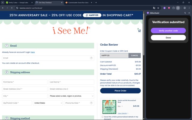192x120 pixels.
Task: Click the Phone Number help icon
Action: (91, 103)
